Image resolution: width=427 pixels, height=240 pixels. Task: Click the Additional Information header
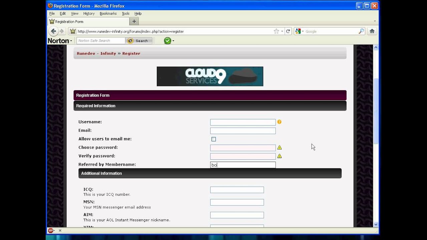tap(210, 173)
